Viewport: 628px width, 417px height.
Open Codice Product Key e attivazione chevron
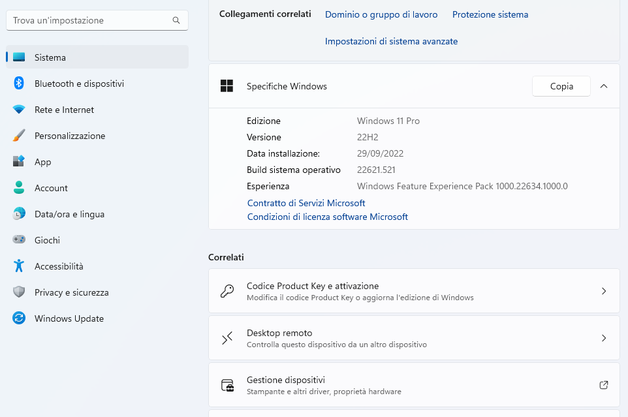(x=604, y=291)
